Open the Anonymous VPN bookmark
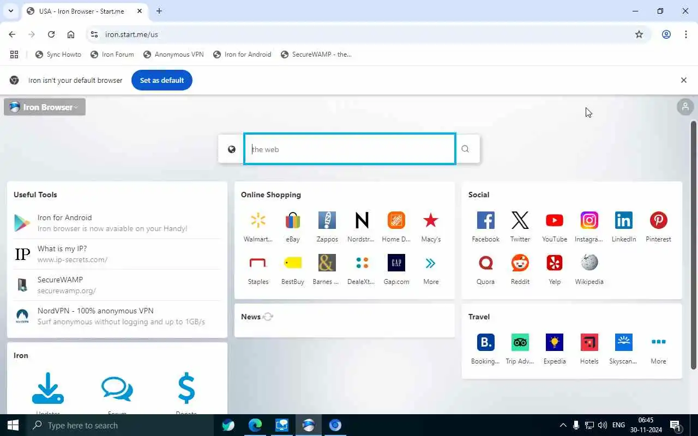This screenshot has height=436, width=698. tap(173, 55)
